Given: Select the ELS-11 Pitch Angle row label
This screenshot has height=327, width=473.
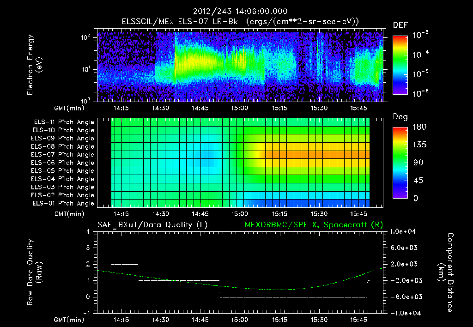Looking at the screenshot, I should (x=64, y=122).
